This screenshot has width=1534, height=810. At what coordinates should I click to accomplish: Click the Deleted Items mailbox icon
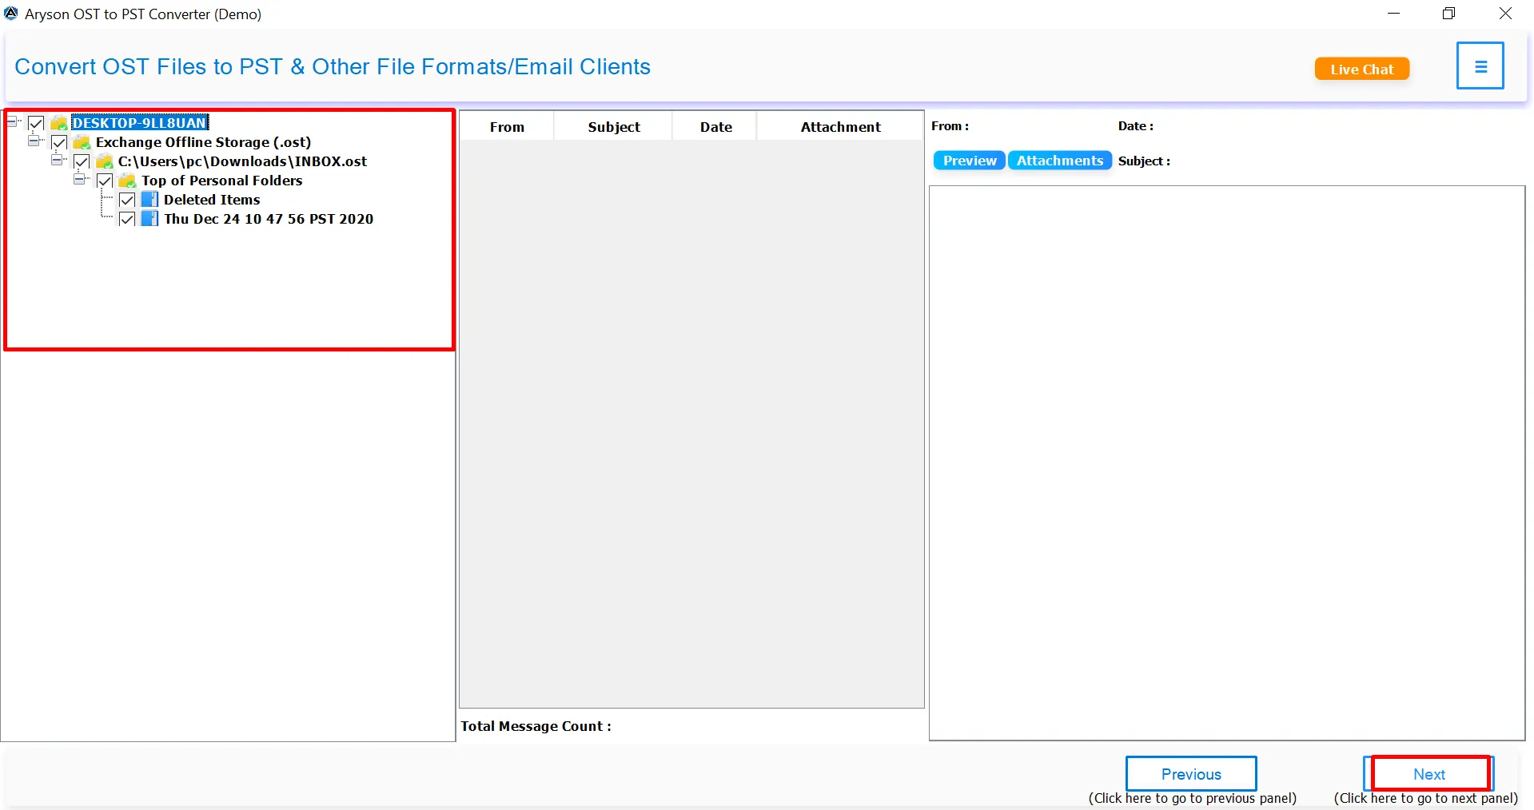coord(149,200)
